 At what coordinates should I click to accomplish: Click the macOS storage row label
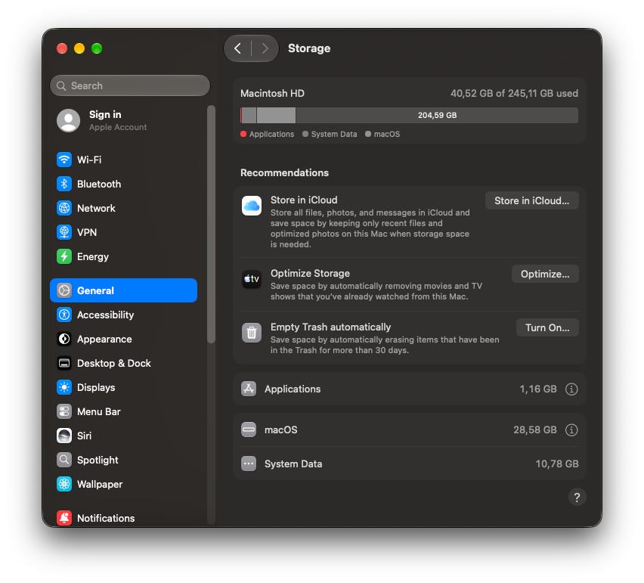tap(281, 429)
